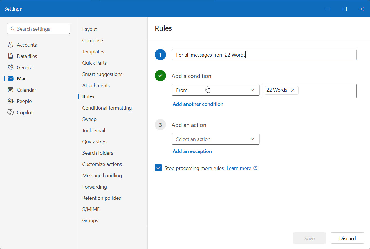The width and height of the screenshot is (370, 249).
Task: Click the Mail category label
Action: 22,79
